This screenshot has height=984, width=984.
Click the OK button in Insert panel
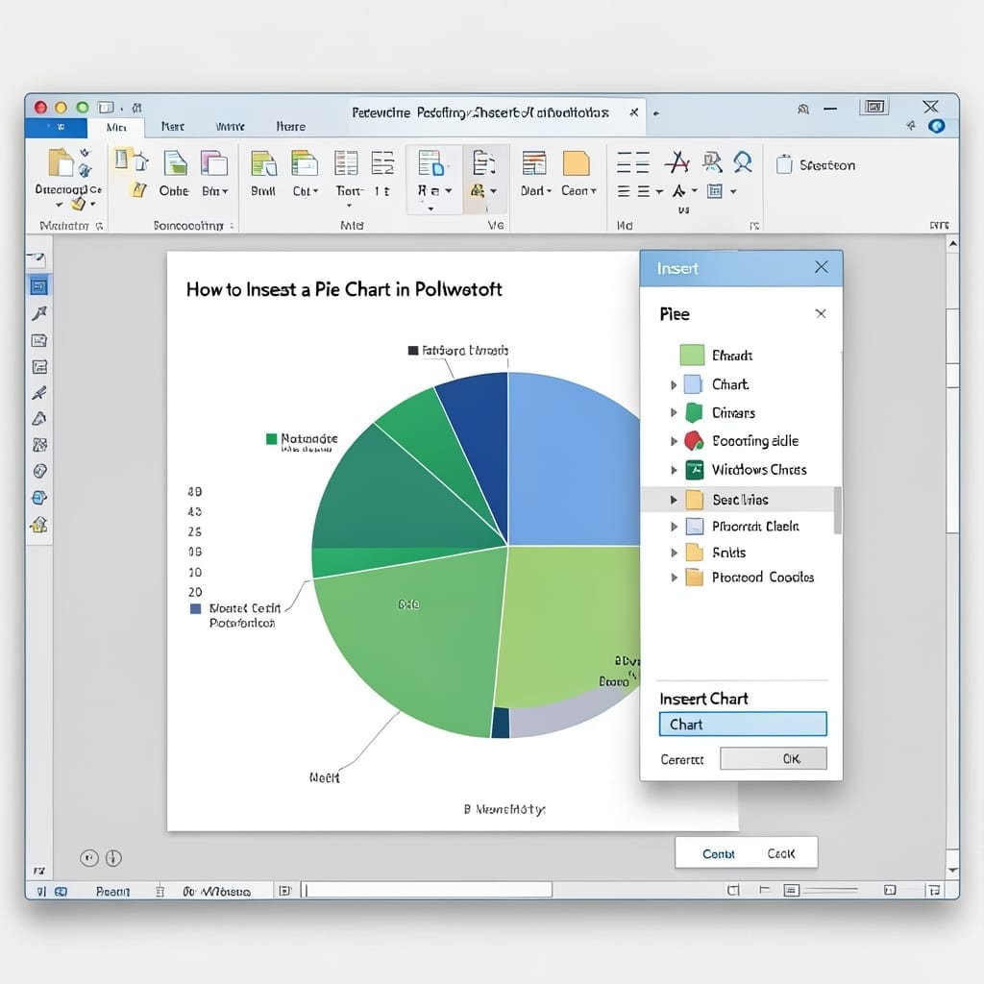click(x=774, y=759)
